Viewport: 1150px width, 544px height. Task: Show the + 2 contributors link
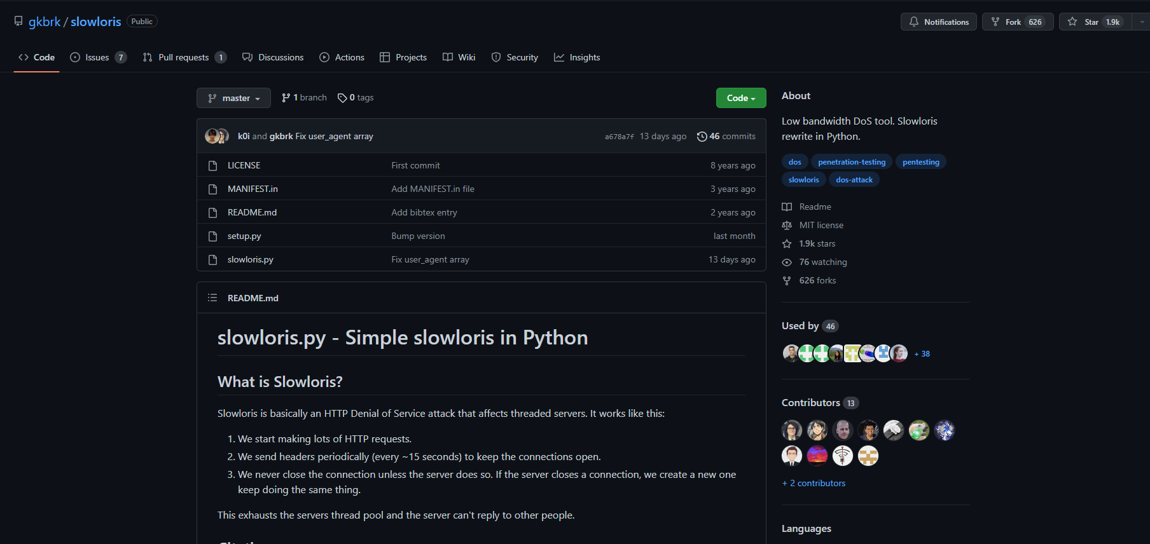(x=814, y=483)
